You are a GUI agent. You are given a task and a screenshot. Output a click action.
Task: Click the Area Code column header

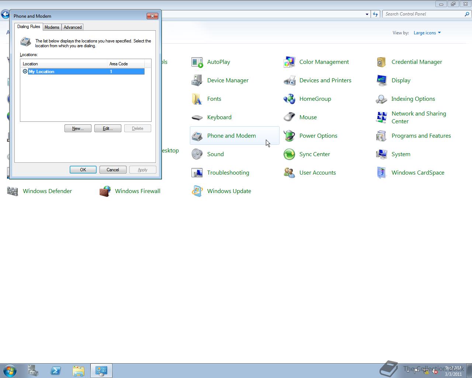(x=125, y=64)
